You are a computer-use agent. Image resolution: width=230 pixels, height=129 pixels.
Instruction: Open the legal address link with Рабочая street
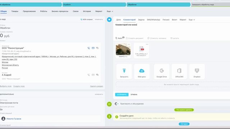[49, 58]
